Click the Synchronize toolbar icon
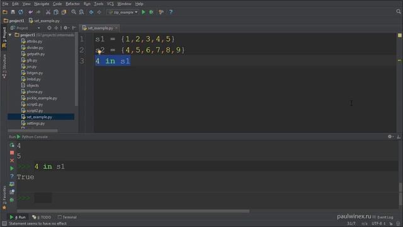This screenshot has width=403, height=227. (21, 12)
